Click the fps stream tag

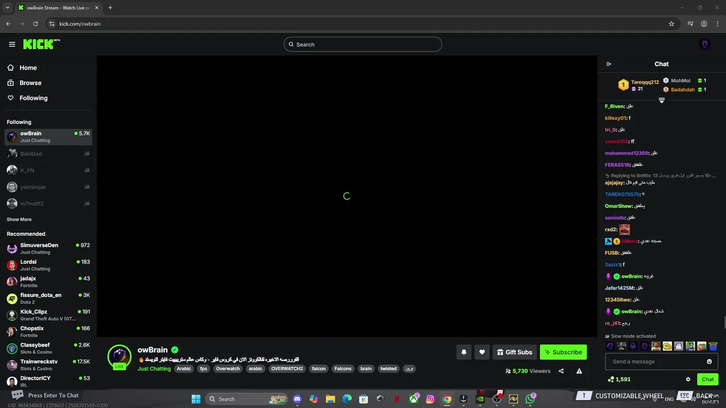point(203,369)
